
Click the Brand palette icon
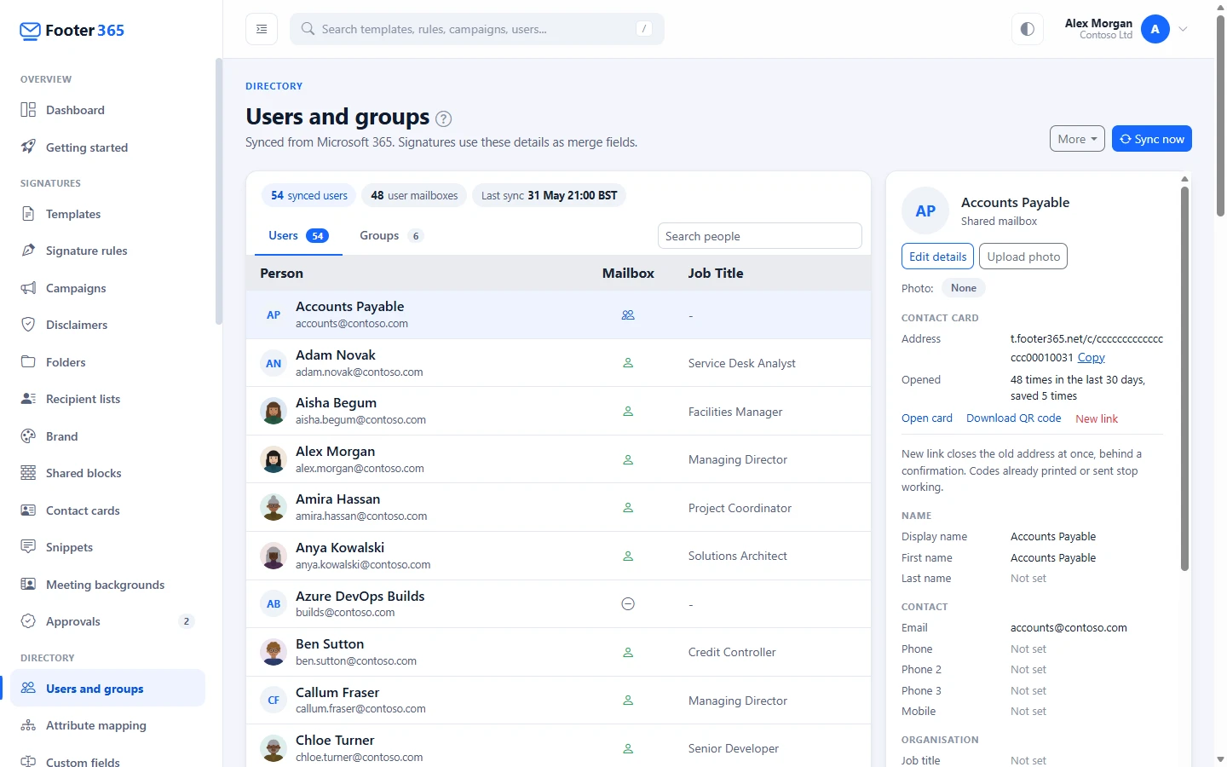click(28, 436)
